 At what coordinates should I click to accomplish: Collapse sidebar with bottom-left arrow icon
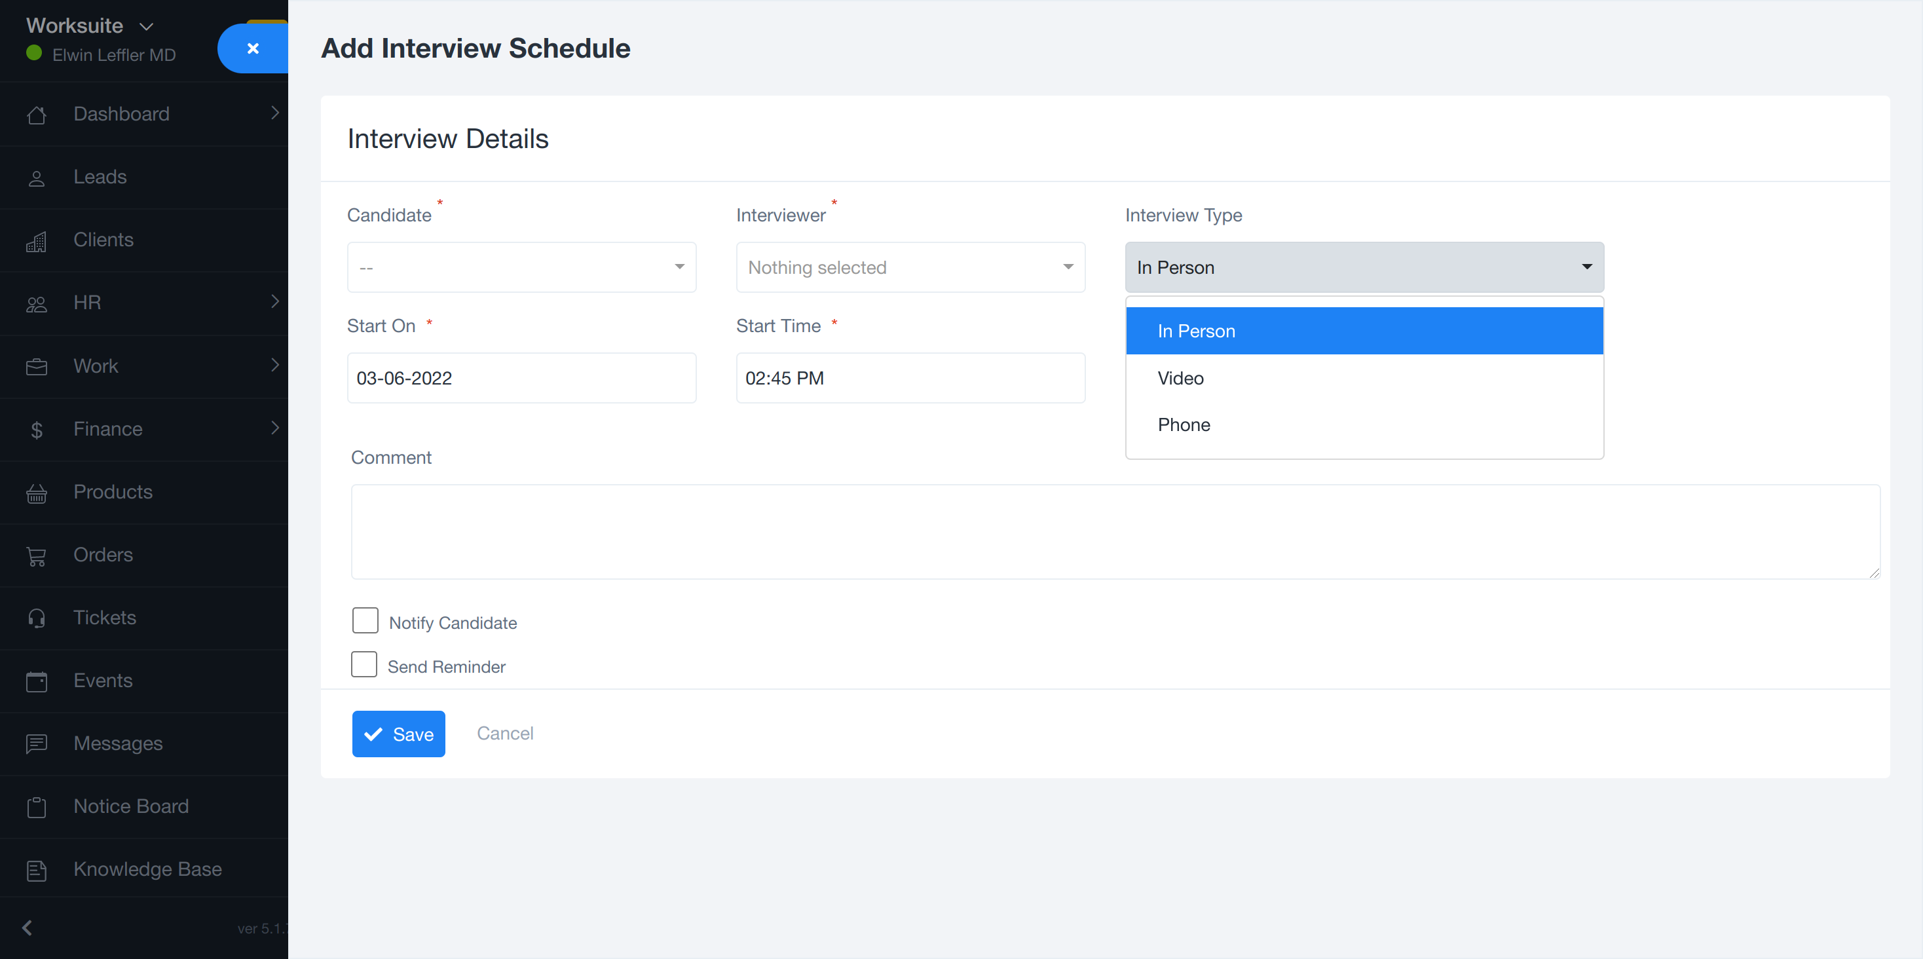[28, 928]
